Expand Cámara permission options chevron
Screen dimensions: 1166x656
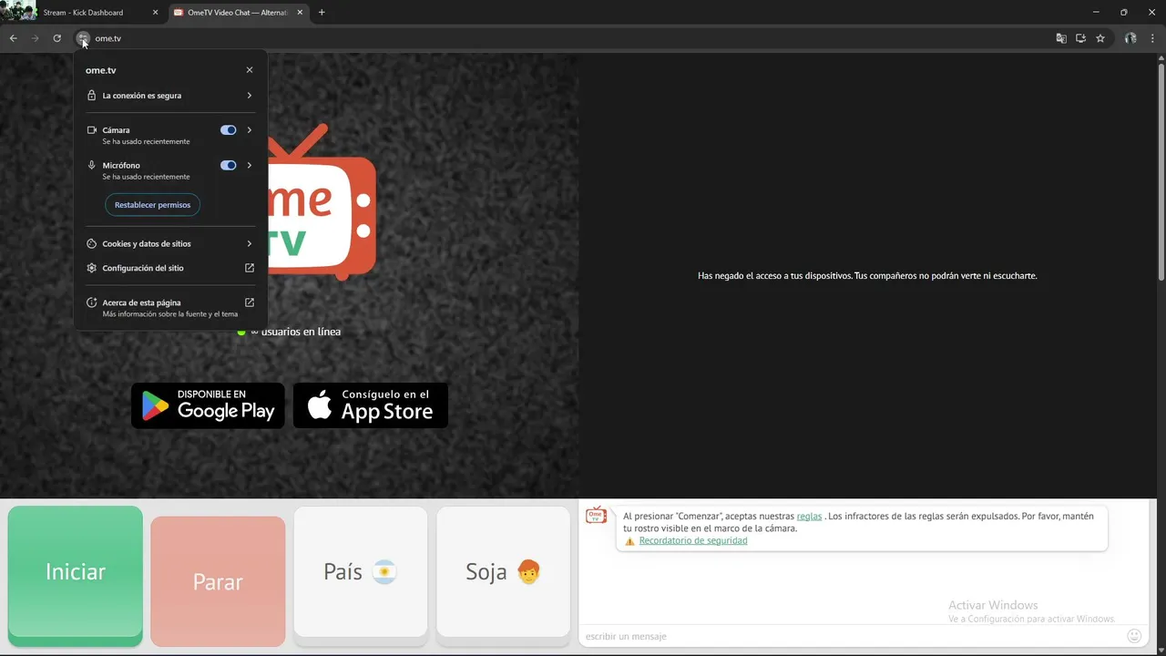[x=250, y=130]
